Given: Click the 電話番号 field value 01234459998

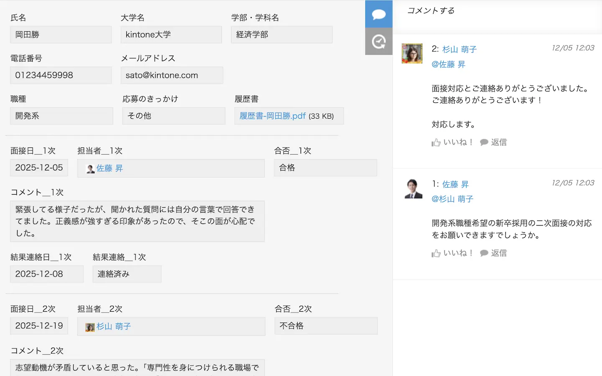Looking at the screenshot, I should click(61, 76).
